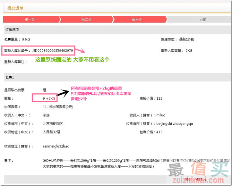Click the 11-15加固套餐(0元) value
Image resolution: width=232 pixels, height=186 pixels.
click(58, 107)
